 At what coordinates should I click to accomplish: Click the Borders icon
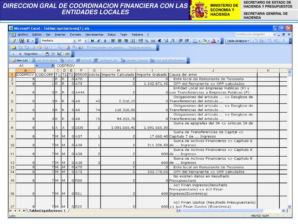coord(195,41)
